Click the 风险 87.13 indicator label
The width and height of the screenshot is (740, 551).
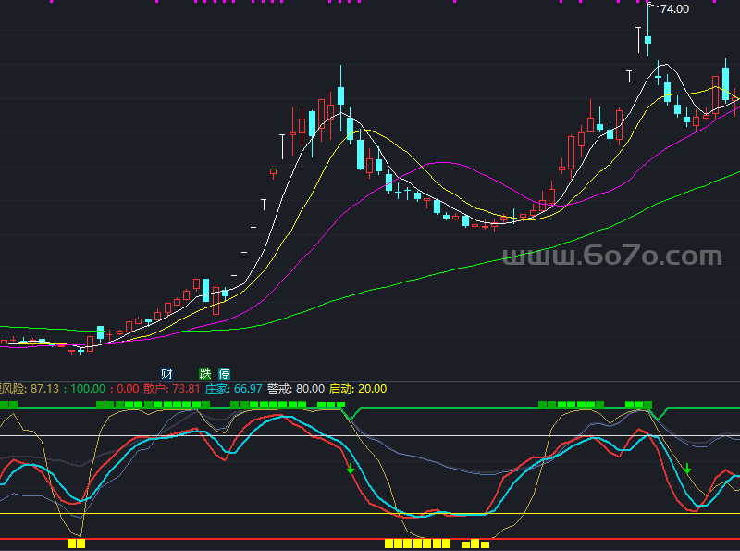click(x=31, y=389)
